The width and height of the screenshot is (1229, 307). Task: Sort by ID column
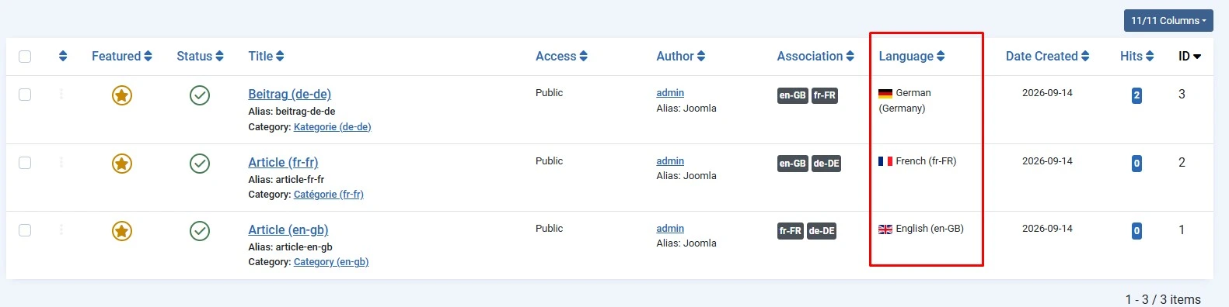click(x=1189, y=56)
